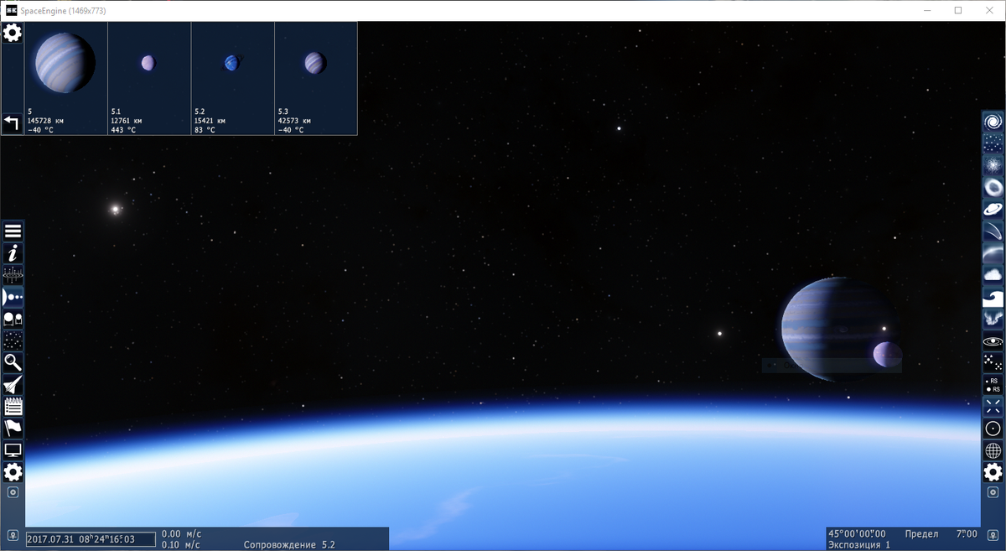Screen dimensions: 1006x551
Task: Toggle comet tails icon
Action: tap(993, 231)
